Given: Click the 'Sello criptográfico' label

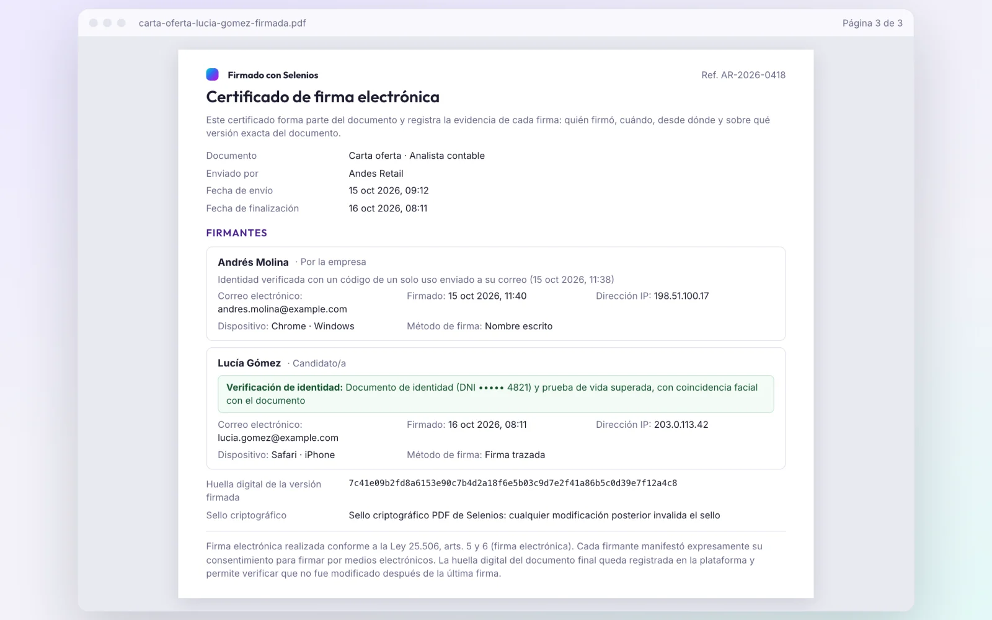Looking at the screenshot, I should [246, 515].
